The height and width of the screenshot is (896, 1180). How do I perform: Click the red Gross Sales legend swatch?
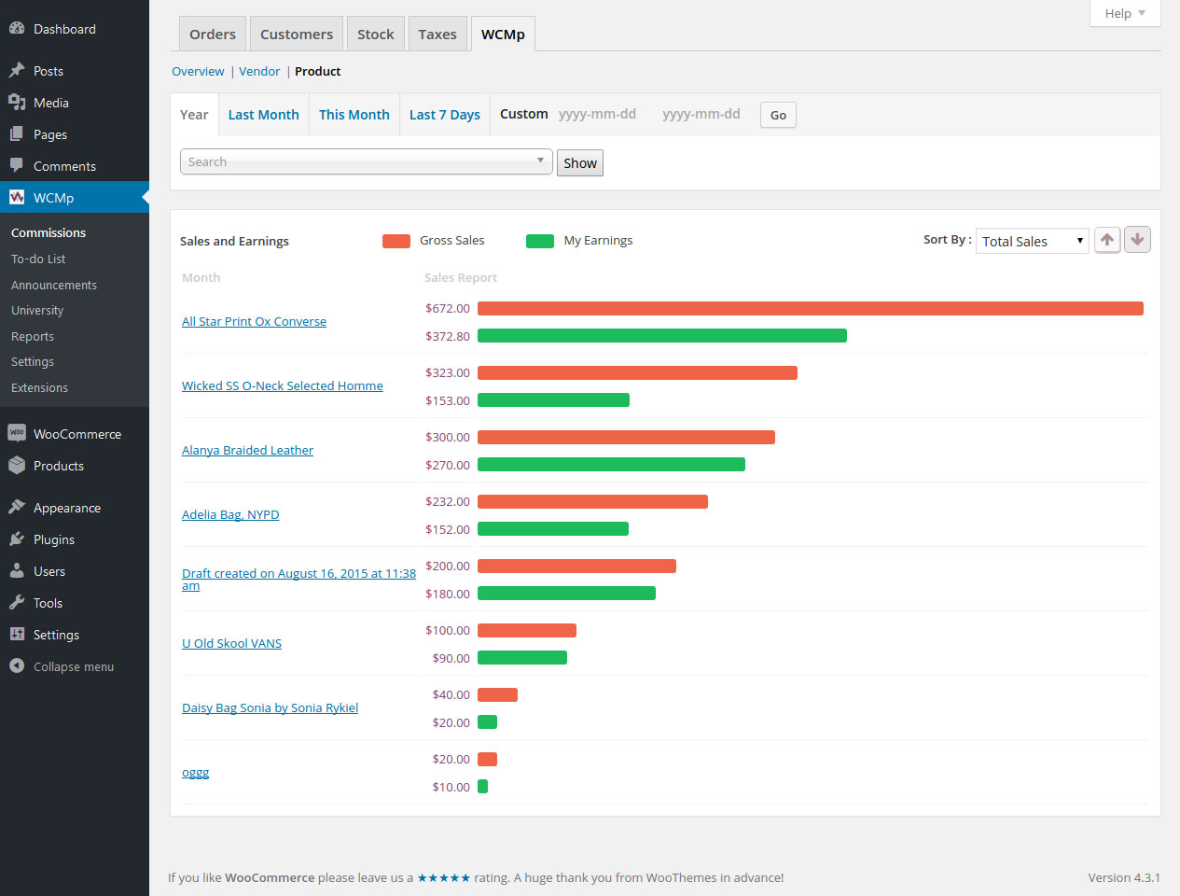pyautogui.click(x=396, y=241)
